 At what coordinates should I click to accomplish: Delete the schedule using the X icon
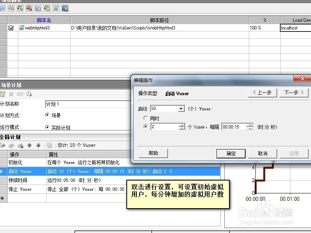[x=11, y=93]
